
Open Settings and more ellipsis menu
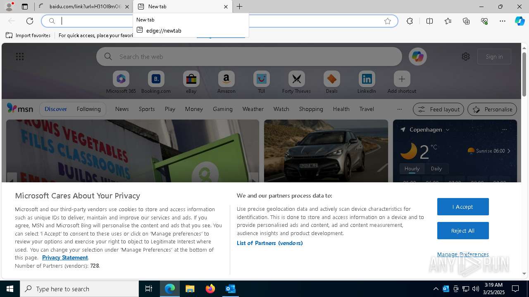click(503, 21)
